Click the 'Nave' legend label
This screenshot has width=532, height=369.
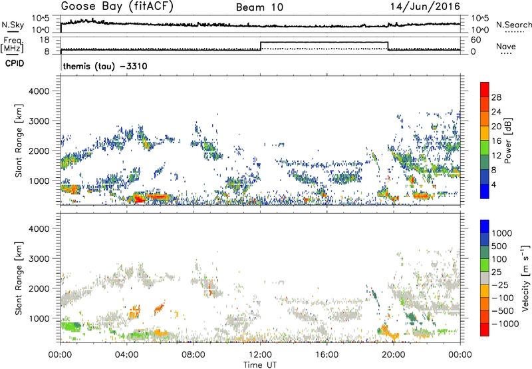point(506,47)
